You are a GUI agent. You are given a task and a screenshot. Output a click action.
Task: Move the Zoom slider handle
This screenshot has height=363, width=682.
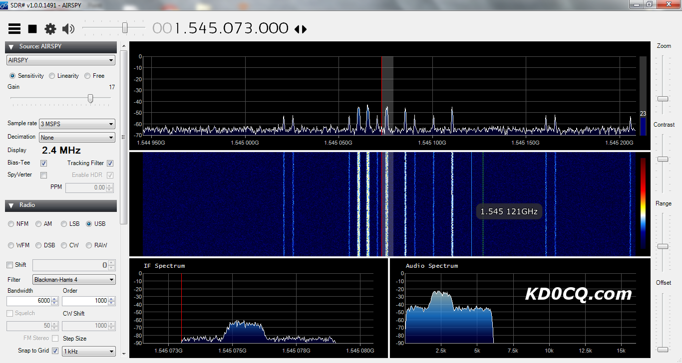(x=663, y=99)
